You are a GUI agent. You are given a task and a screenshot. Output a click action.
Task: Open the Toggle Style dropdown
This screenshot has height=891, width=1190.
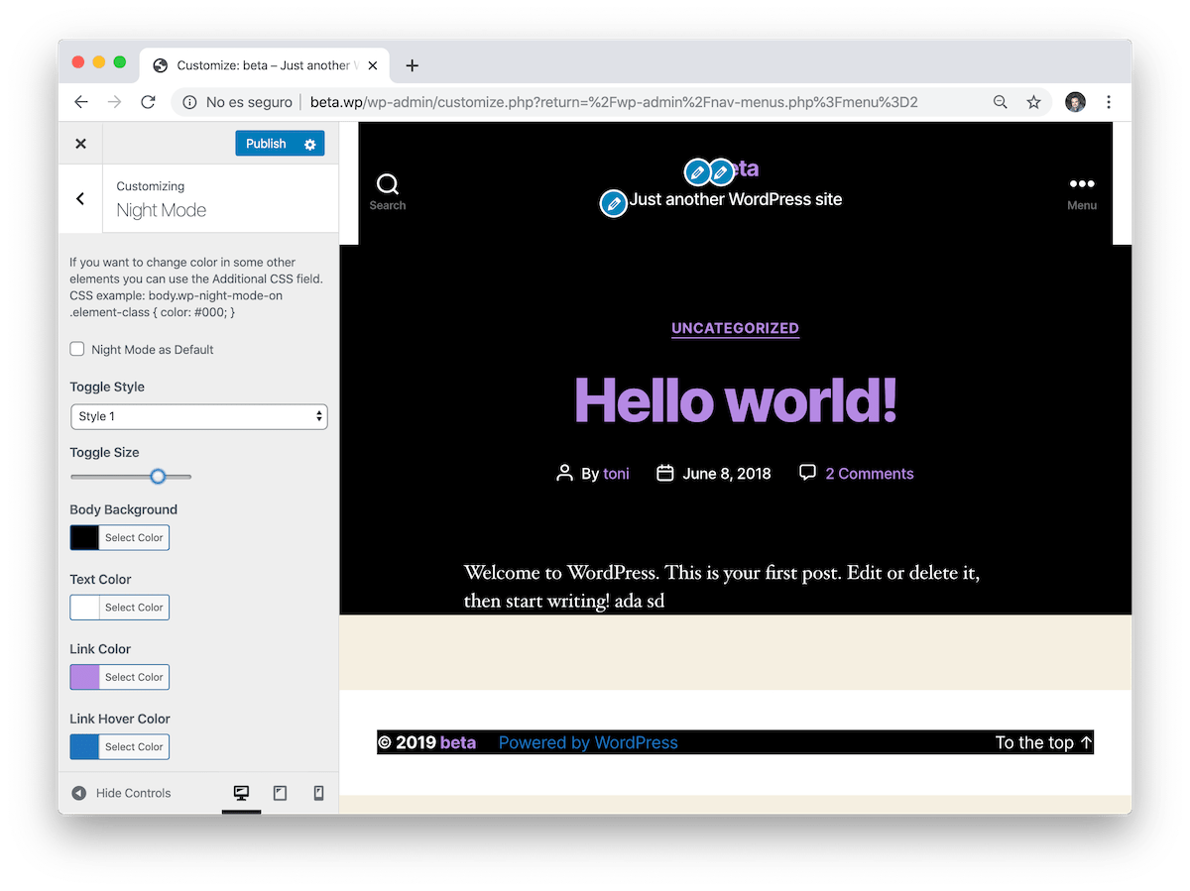(x=198, y=416)
